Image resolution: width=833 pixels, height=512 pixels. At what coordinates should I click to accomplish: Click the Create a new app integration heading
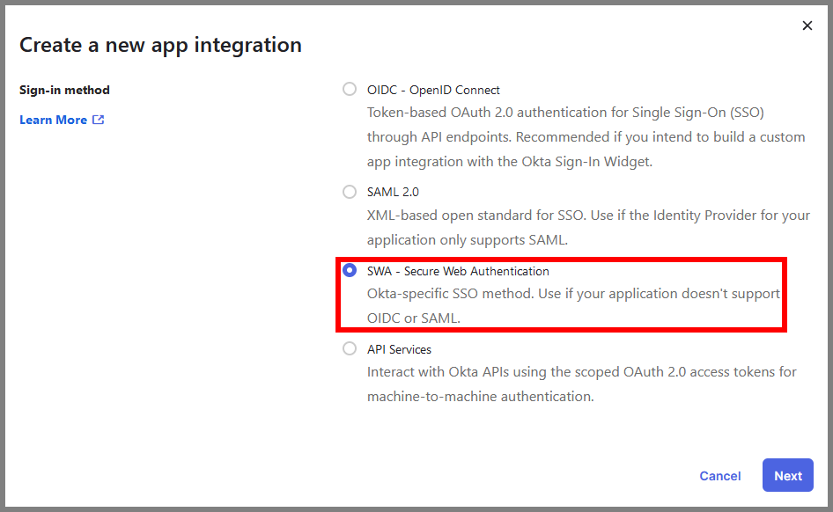click(160, 45)
